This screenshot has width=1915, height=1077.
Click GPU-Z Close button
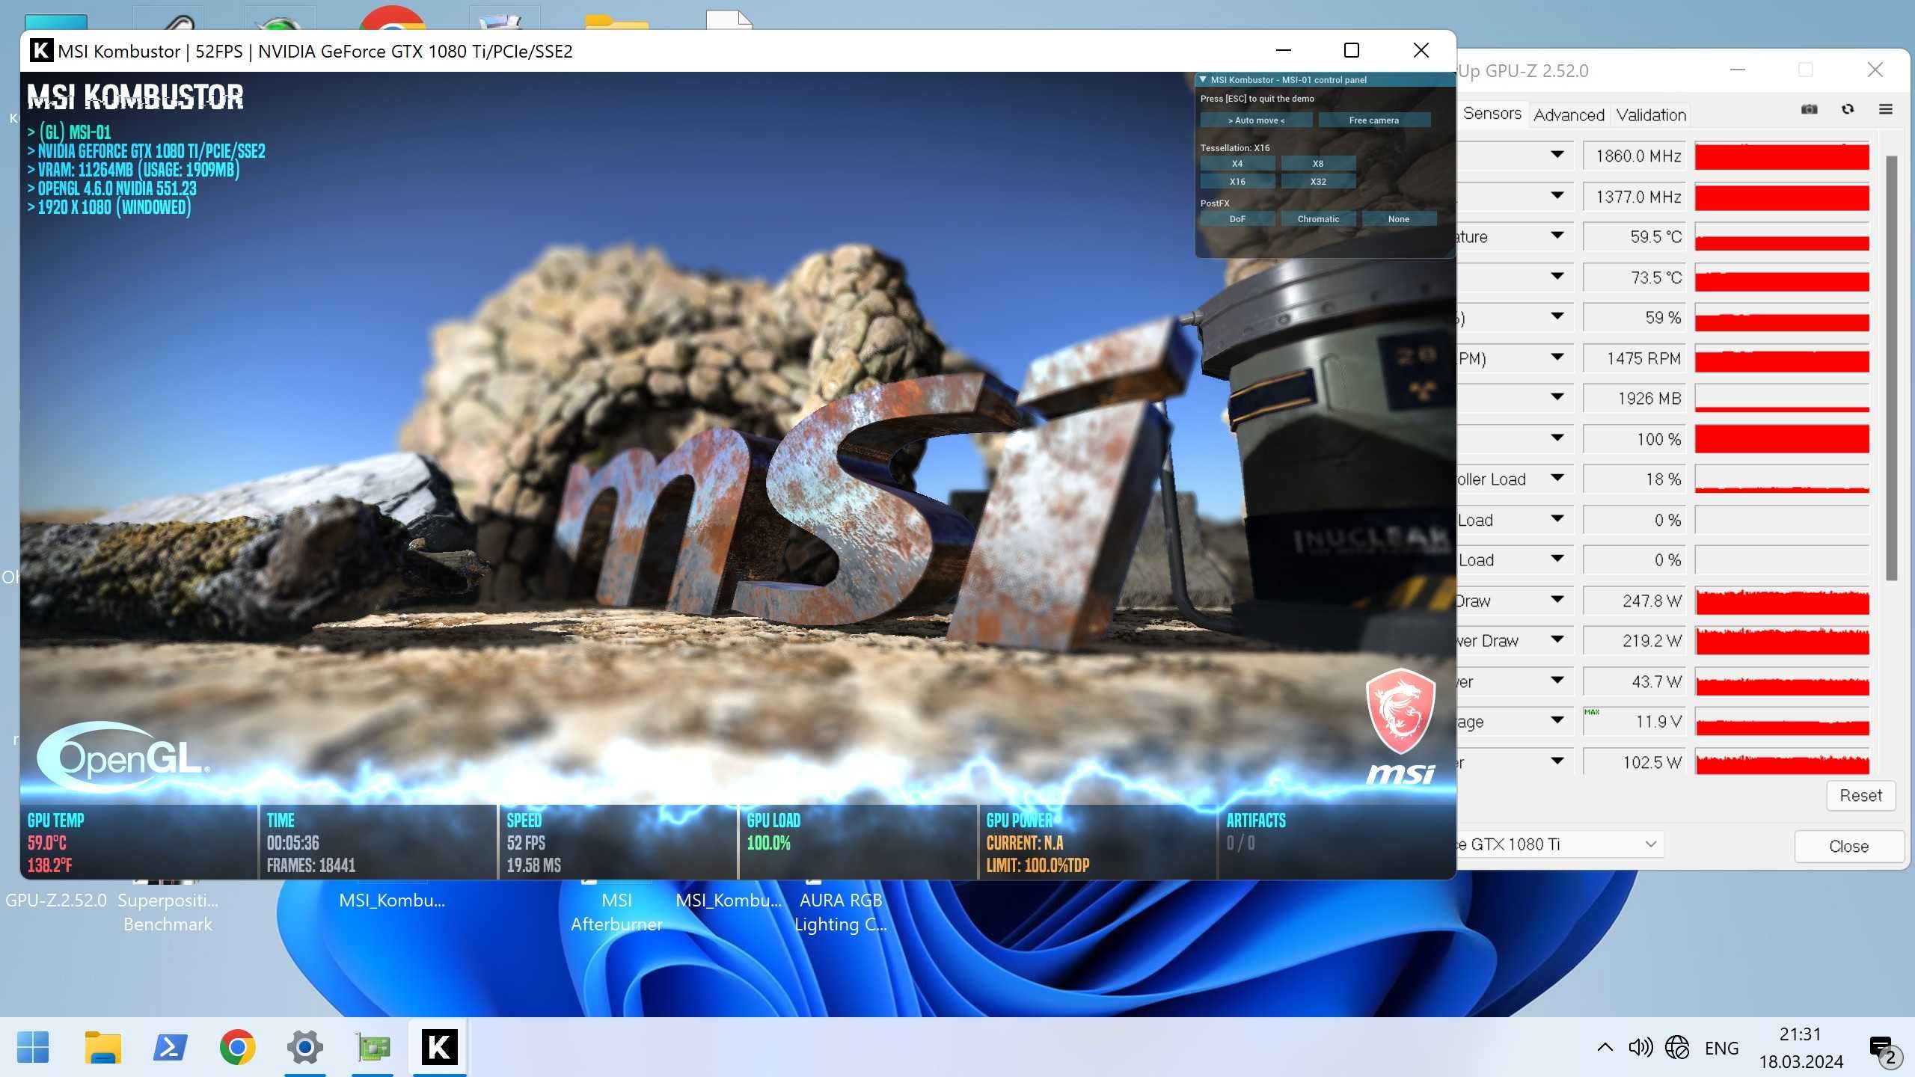[1848, 846]
